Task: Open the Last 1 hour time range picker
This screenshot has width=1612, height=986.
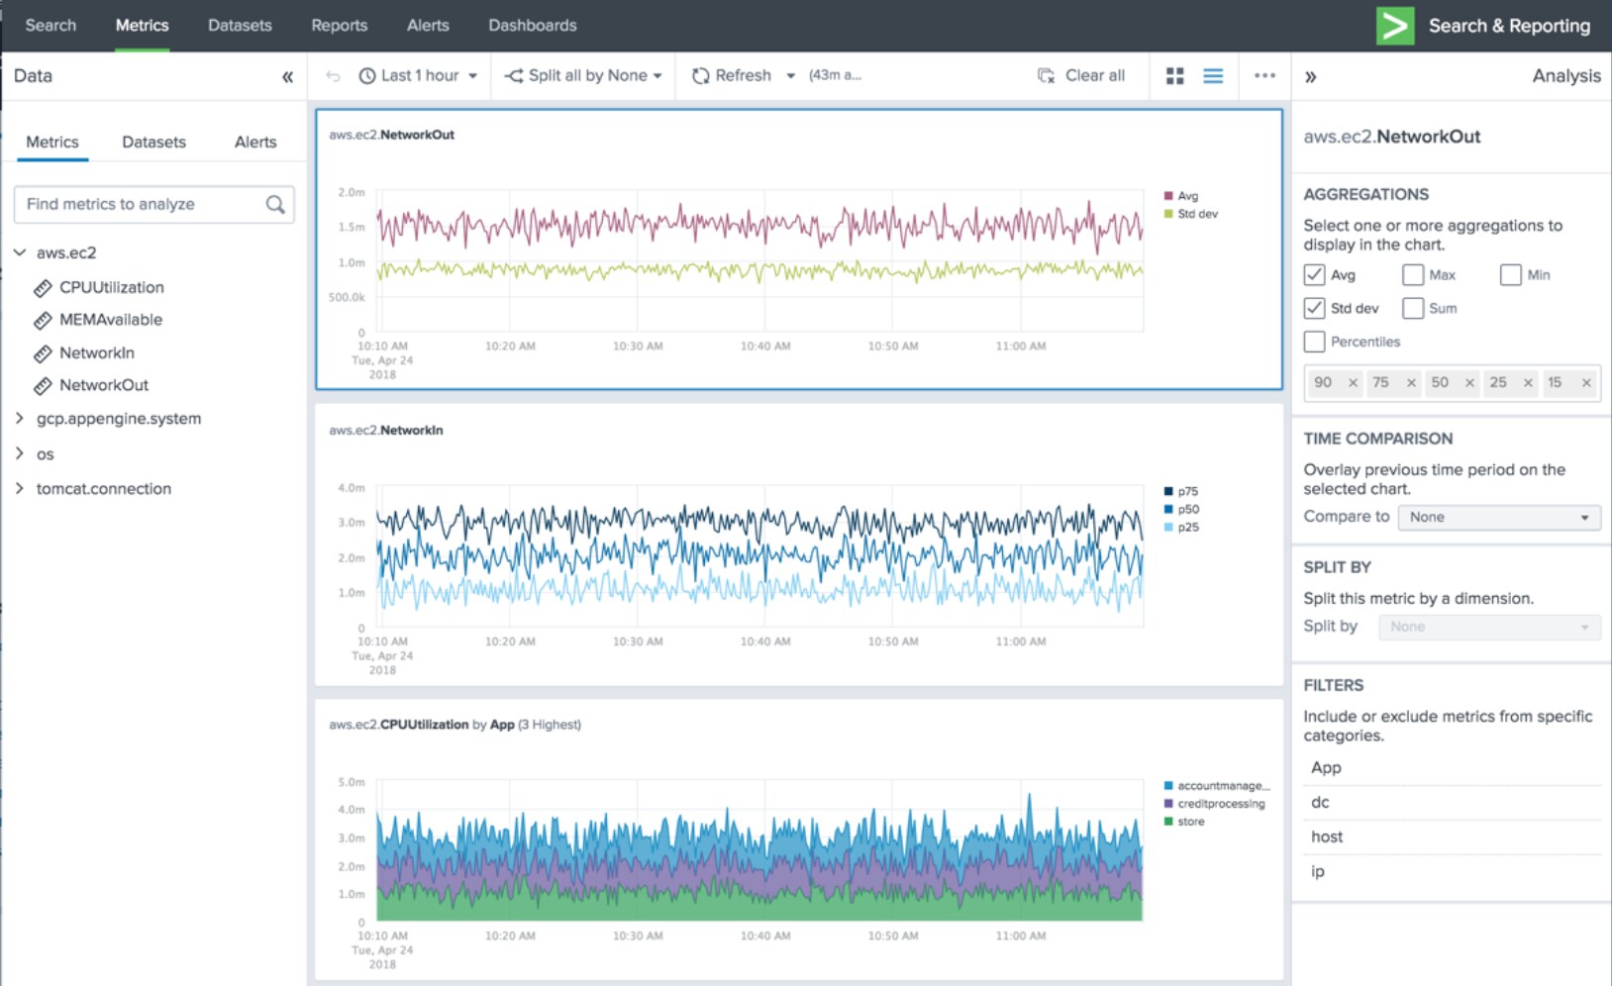Action: point(417,75)
